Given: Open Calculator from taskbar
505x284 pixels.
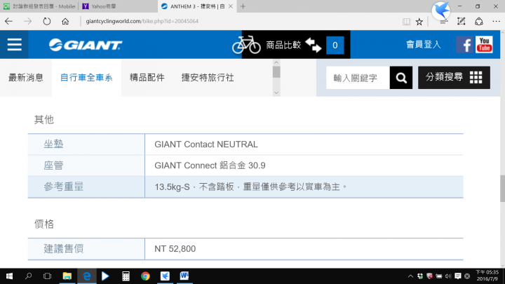Looking at the screenshot, I should coord(126,276).
